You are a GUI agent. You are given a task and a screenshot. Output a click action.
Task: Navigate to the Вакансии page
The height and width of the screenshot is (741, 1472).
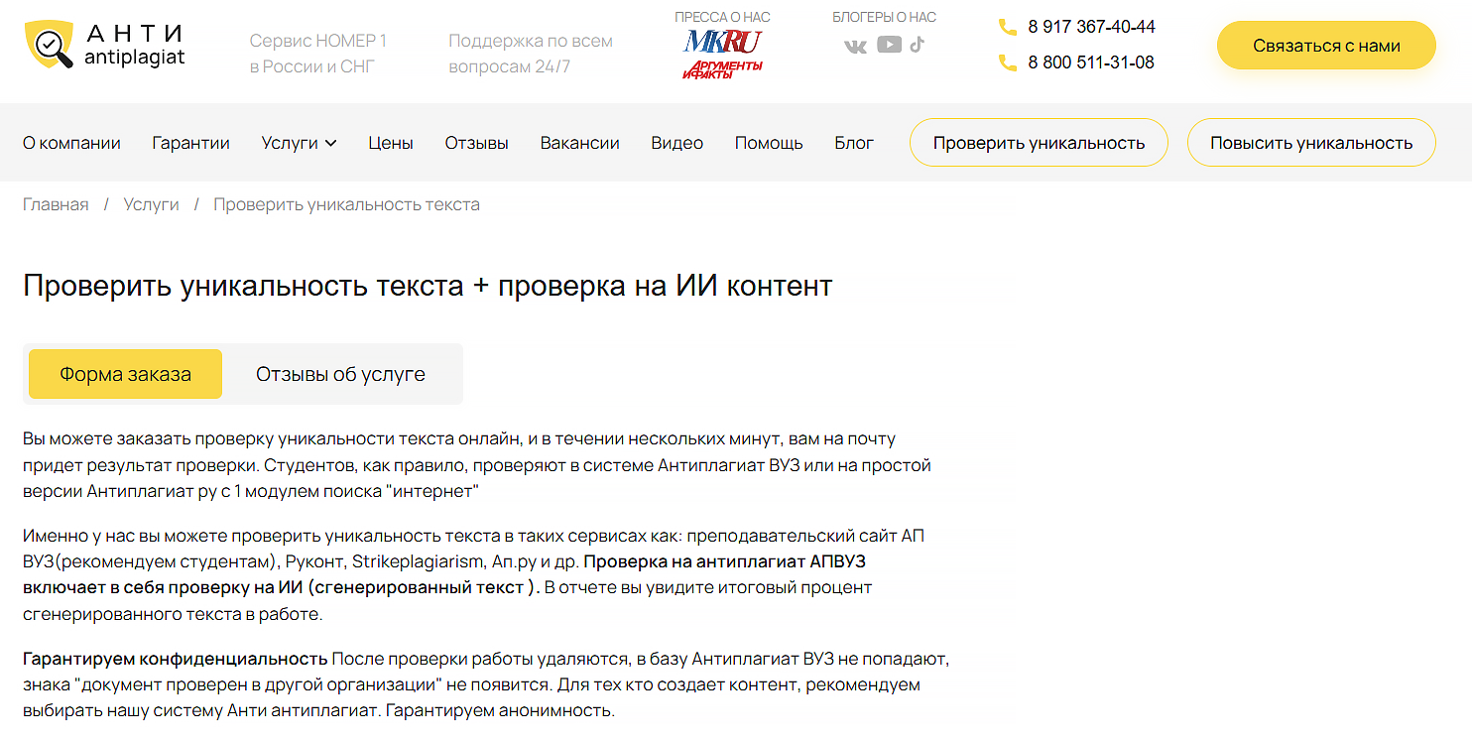point(580,142)
